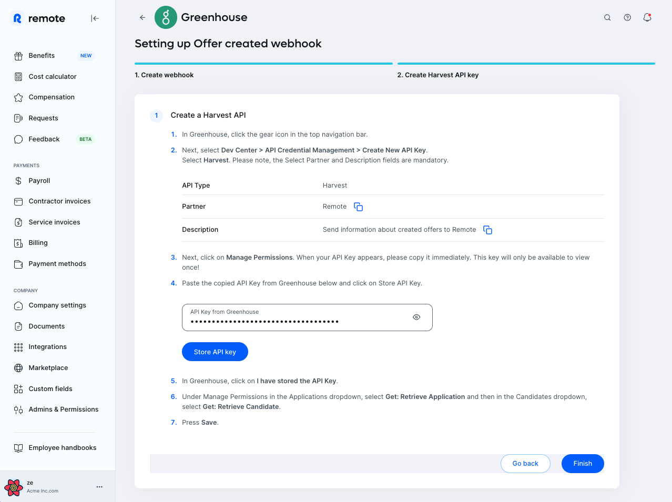Image resolution: width=672 pixels, height=502 pixels.
Task: Click the NEW badge beside Benefits
Action: click(86, 56)
